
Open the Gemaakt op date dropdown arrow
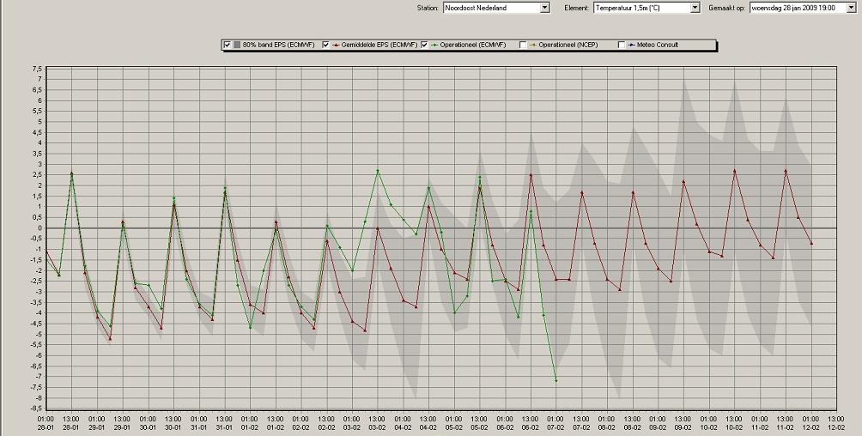click(852, 8)
